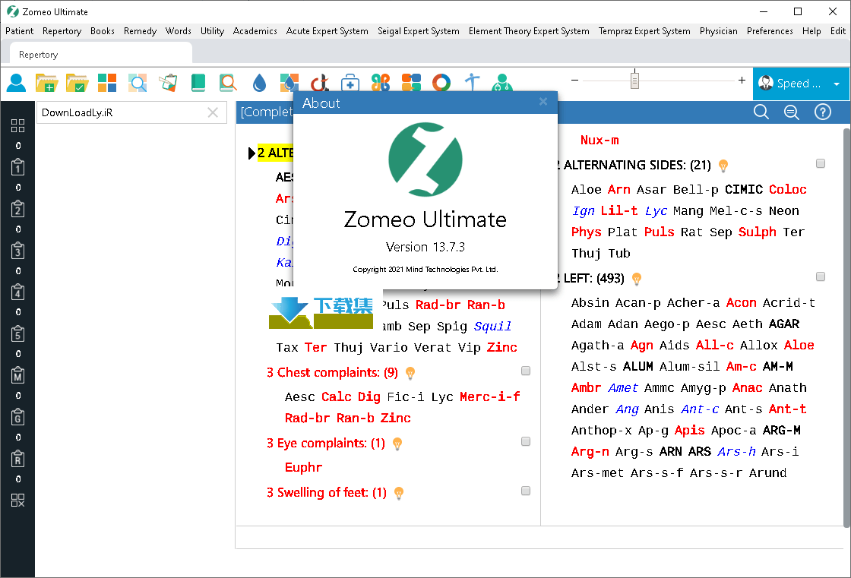Open the Books menu
851x578 pixels.
[103, 31]
